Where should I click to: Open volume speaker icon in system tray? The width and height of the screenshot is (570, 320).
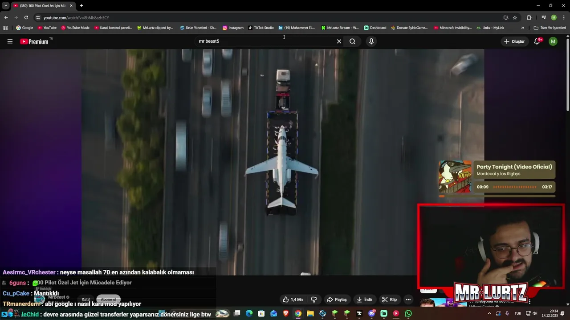point(535,314)
